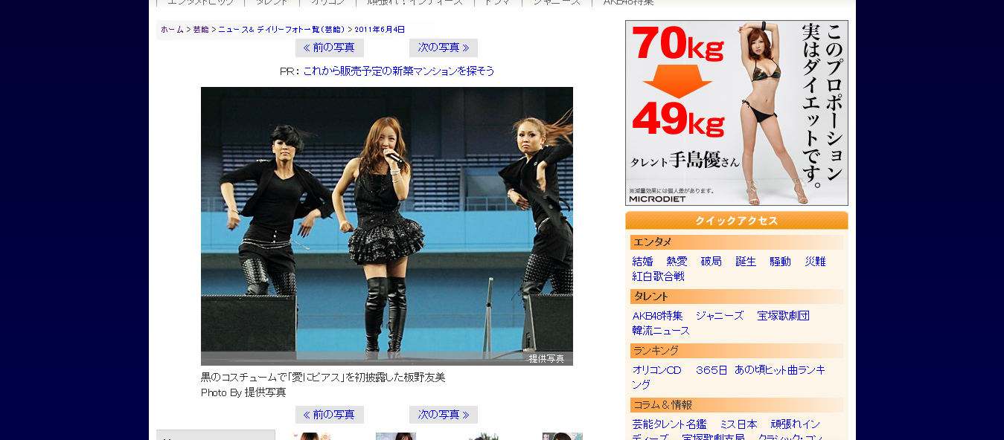Go to ホーム in the breadcrumb
Viewport: 1004px width, 440px height.
[x=172, y=30]
